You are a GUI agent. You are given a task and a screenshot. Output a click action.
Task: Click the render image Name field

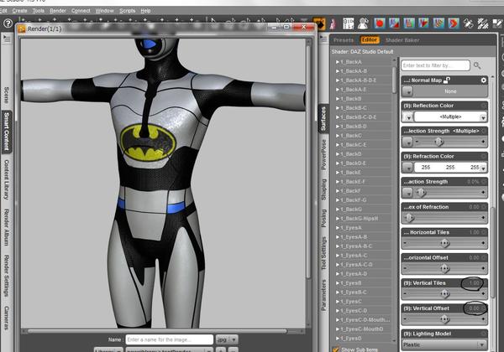coord(169,339)
